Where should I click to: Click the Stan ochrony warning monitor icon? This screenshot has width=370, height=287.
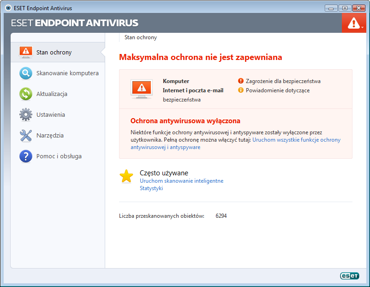coord(26,52)
